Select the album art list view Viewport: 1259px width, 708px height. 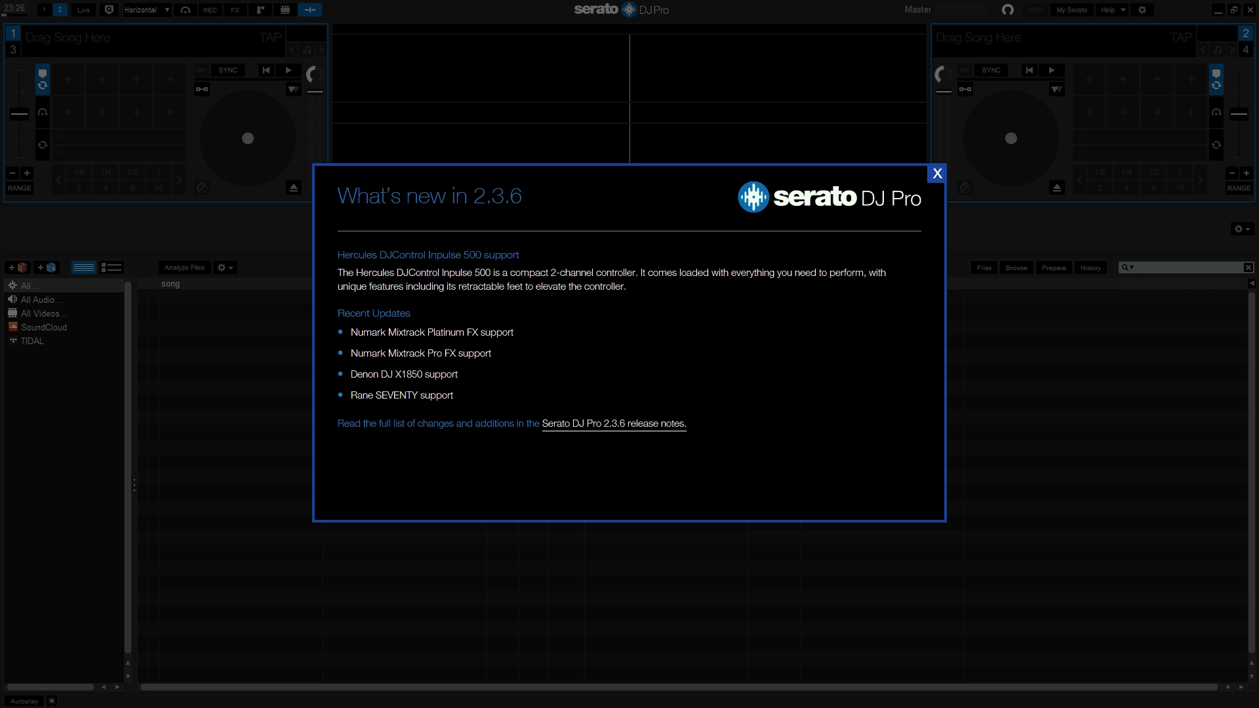[x=111, y=267]
